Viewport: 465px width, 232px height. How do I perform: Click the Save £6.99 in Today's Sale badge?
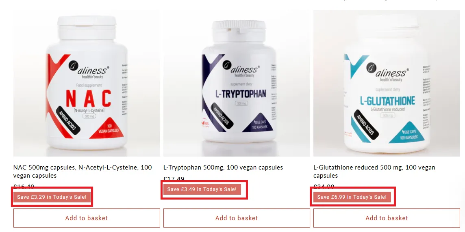(x=352, y=197)
